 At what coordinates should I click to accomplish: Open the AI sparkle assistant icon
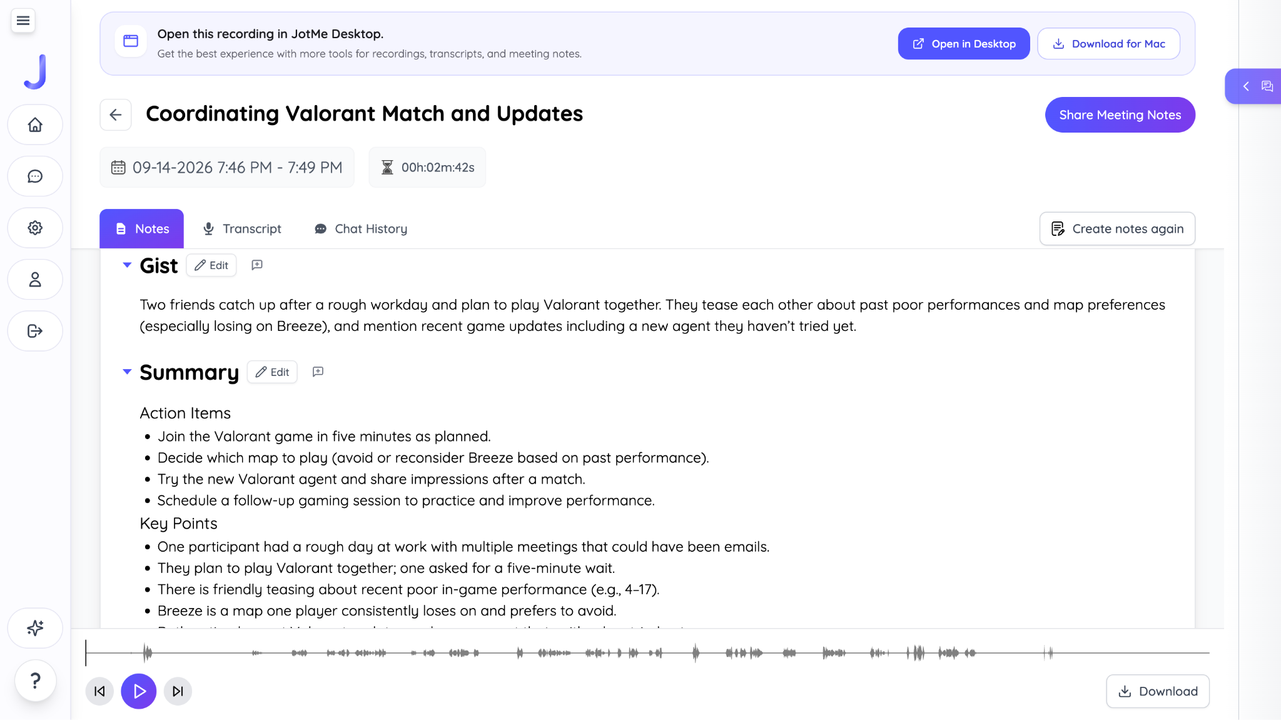tap(35, 628)
